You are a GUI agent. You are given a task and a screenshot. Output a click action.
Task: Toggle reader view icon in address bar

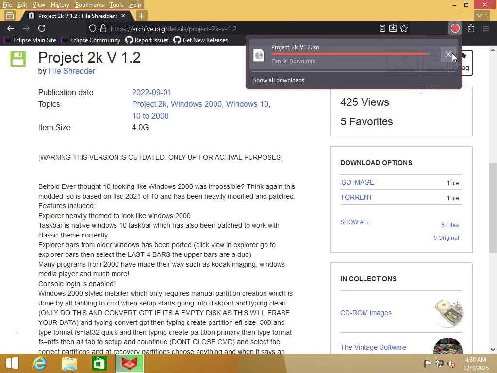pos(382,29)
